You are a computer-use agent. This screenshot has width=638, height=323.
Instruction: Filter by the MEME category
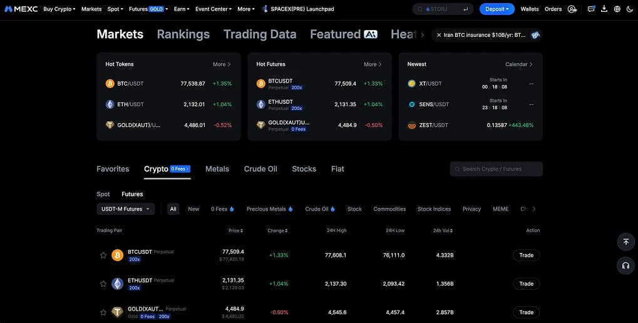click(500, 209)
